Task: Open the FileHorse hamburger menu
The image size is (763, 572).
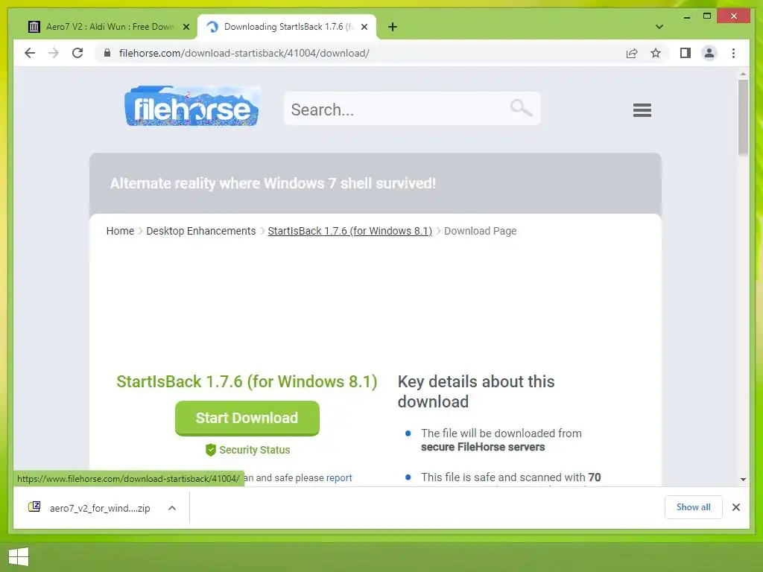Action: click(x=642, y=110)
